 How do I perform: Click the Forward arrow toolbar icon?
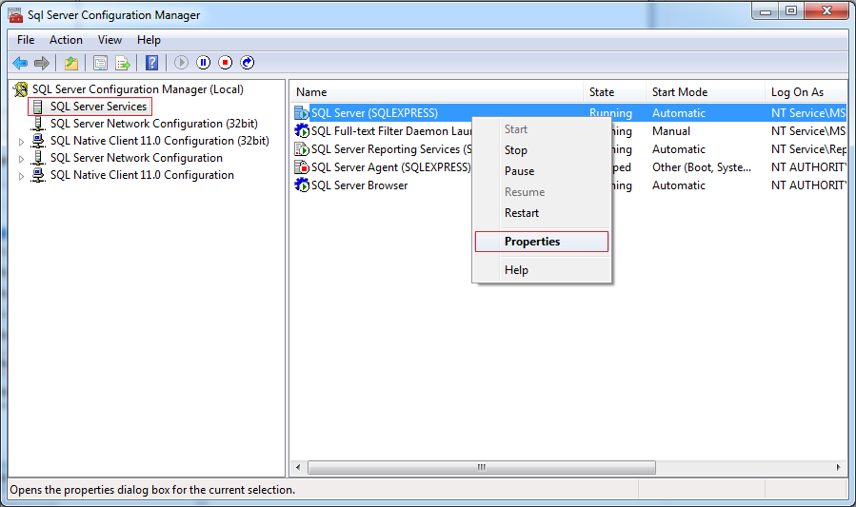pyautogui.click(x=42, y=63)
